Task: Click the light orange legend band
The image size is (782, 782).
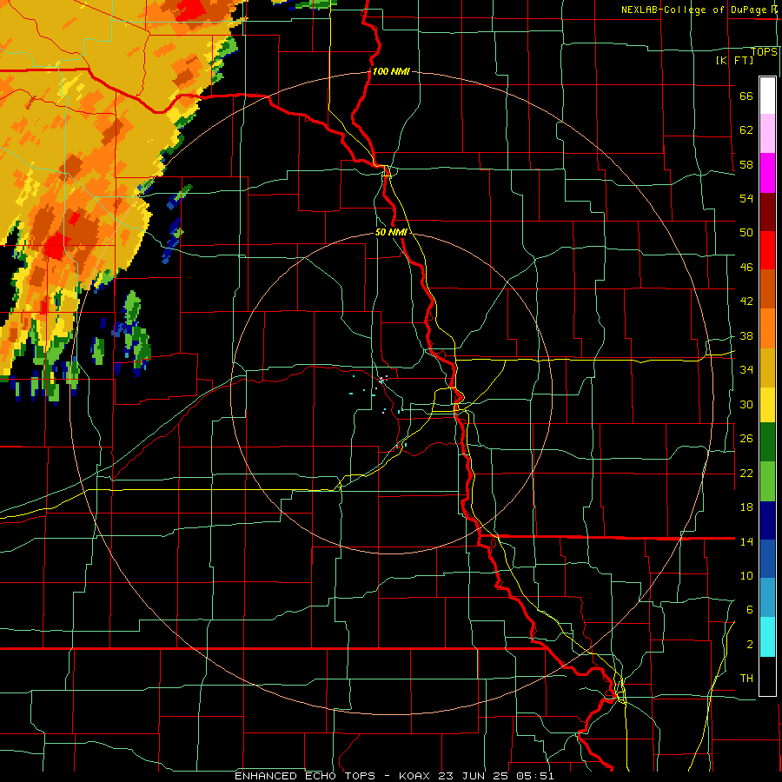Action: point(767,328)
